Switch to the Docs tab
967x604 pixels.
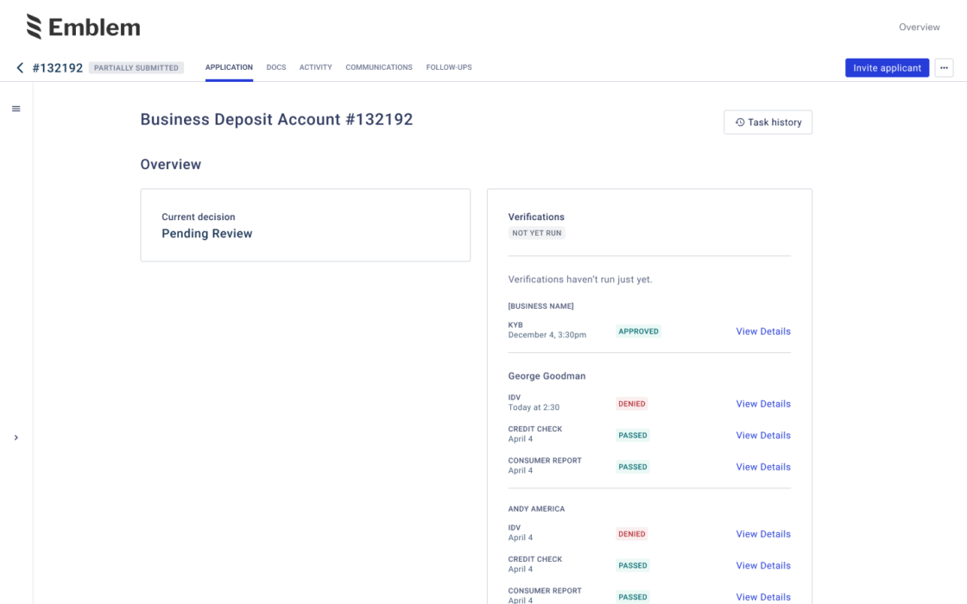point(276,66)
